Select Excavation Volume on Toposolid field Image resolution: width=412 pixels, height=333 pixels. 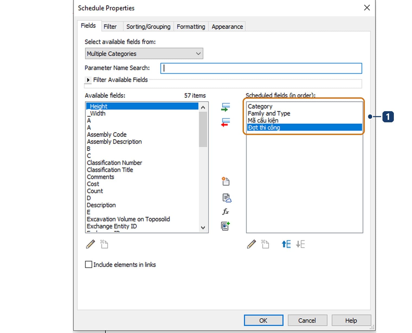tap(142, 219)
